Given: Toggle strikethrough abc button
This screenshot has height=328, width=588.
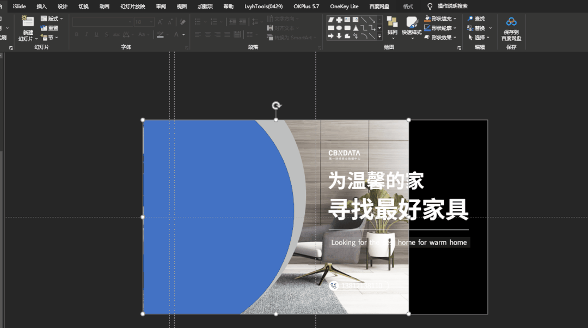Looking at the screenshot, I should coord(117,34).
